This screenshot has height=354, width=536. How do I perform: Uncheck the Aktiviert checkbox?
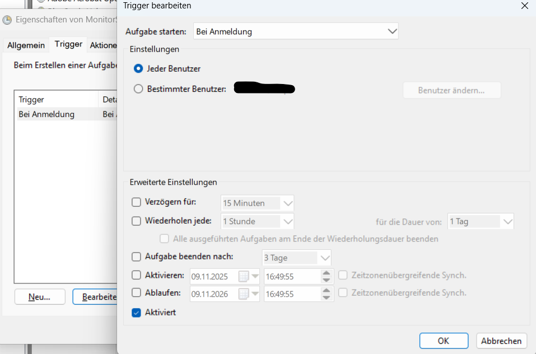(136, 313)
